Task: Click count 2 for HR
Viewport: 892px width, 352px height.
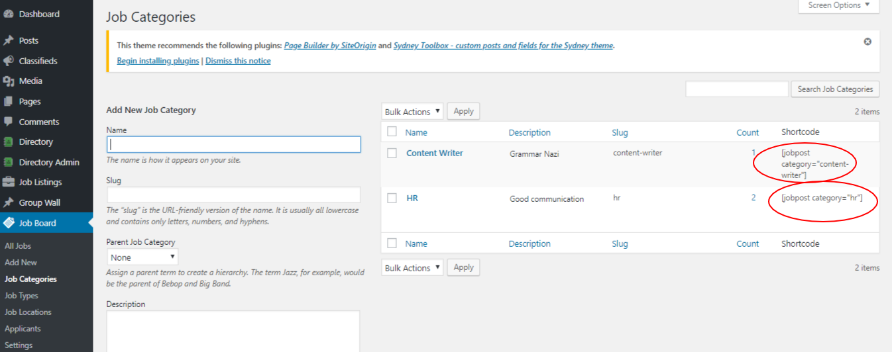Action: 753,198
